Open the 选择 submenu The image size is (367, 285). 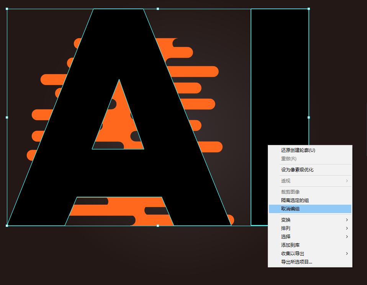pyautogui.click(x=310, y=236)
